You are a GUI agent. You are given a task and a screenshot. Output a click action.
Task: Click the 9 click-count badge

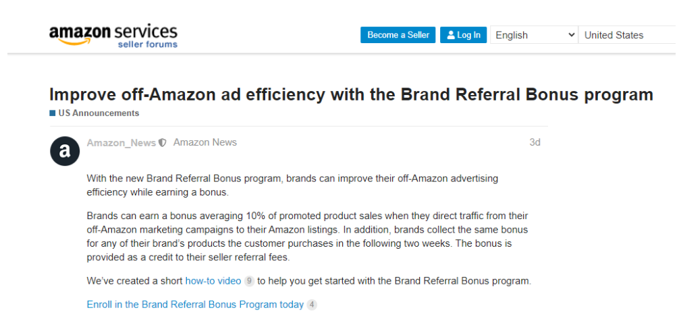(x=249, y=281)
